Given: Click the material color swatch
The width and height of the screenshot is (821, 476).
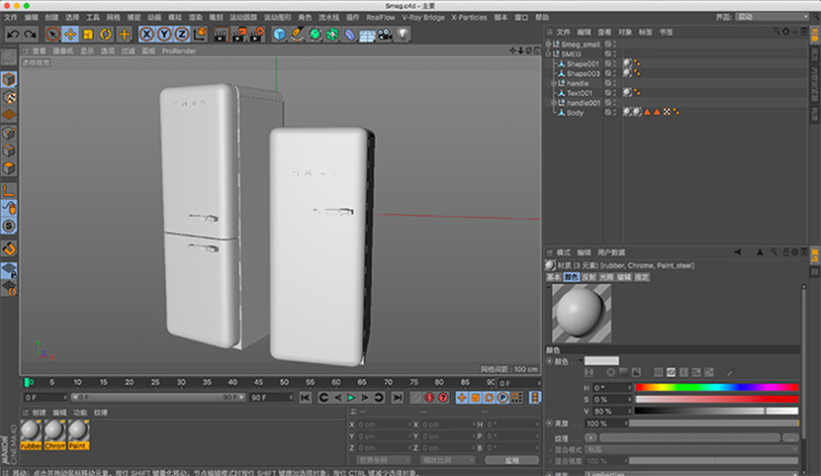Looking at the screenshot, I should point(601,361).
